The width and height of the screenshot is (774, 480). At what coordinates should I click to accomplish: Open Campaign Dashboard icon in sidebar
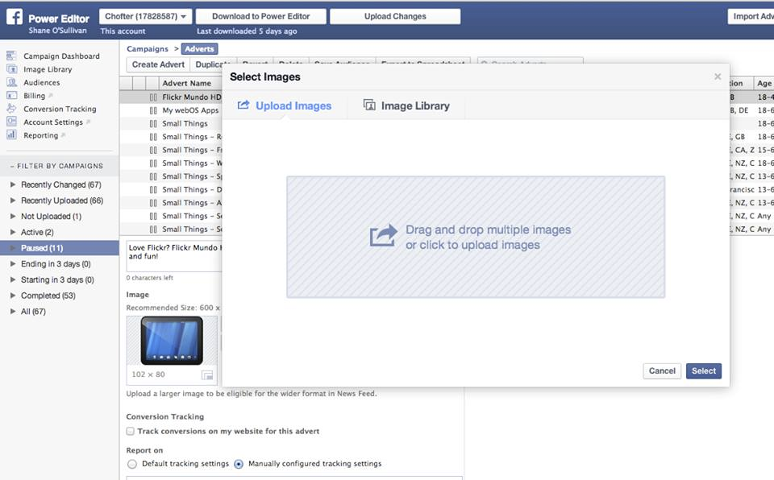click(11, 56)
